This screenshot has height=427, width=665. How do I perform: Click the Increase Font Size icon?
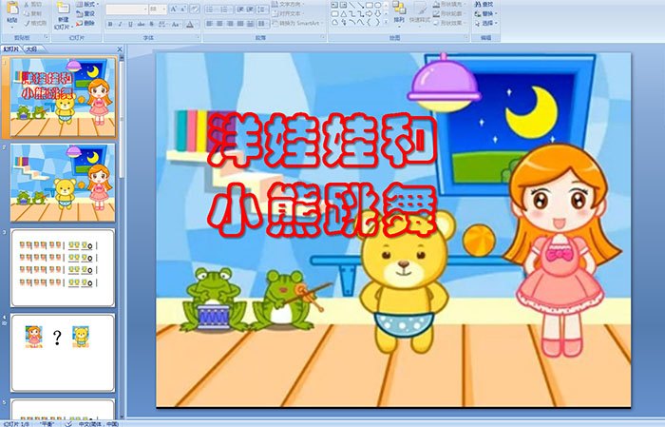pyautogui.click(x=174, y=10)
